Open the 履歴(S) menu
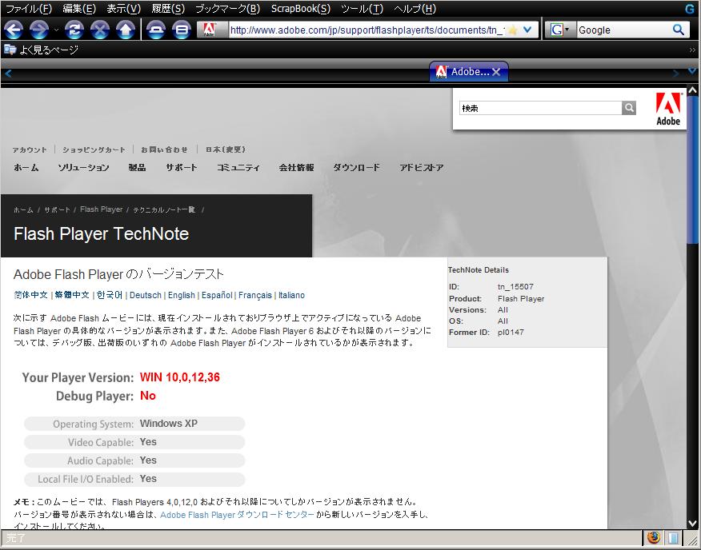 click(x=168, y=9)
